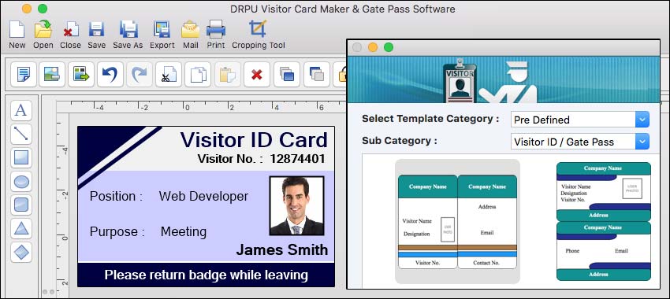
Task: Select the Diamond shape tool
Action: coord(21,253)
